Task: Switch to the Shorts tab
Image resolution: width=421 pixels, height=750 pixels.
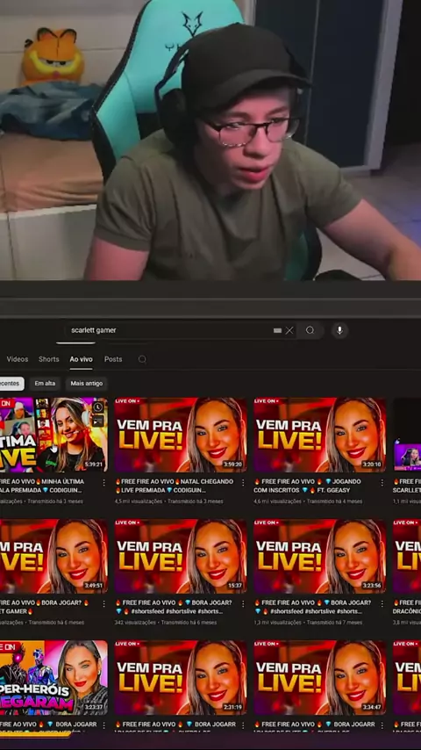Action: click(x=49, y=359)
